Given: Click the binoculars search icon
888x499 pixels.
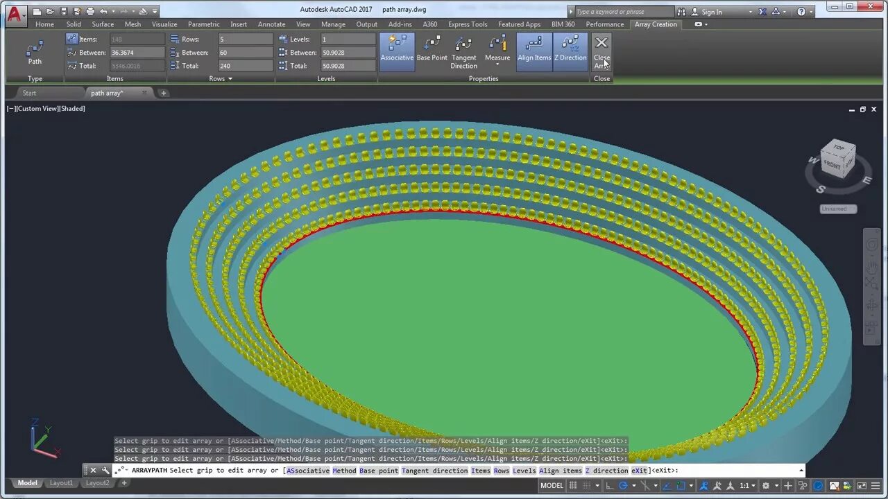Looking at the screenshot, I should [681, 11].
